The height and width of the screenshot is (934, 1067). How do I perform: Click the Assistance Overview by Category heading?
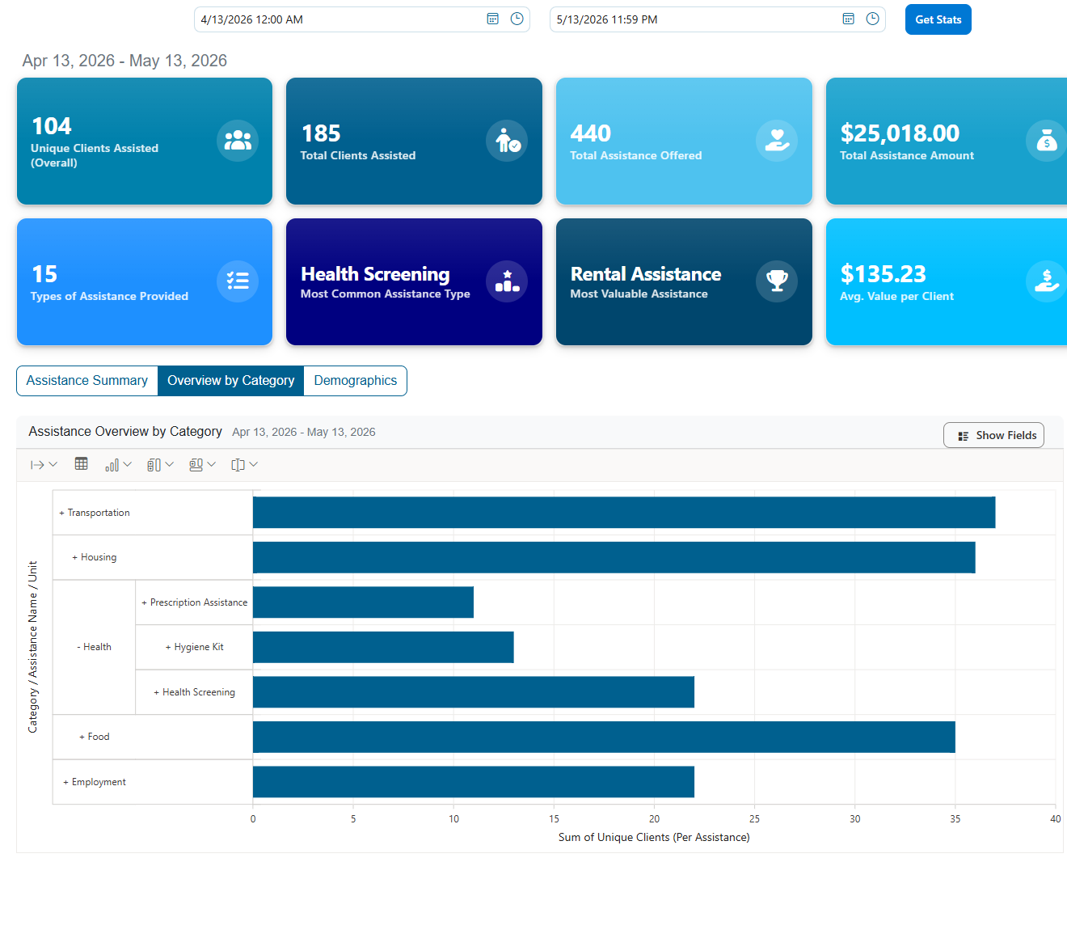click(125, 432)
